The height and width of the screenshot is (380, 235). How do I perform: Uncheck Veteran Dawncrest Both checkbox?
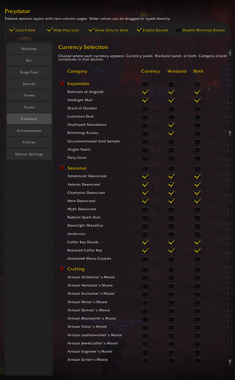[198, 185]
